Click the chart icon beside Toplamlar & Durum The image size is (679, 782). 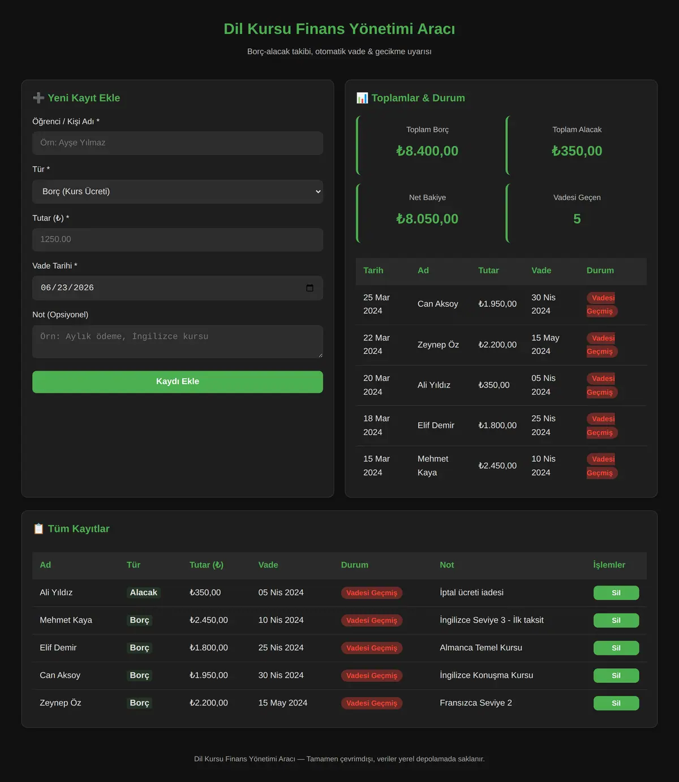362,98
